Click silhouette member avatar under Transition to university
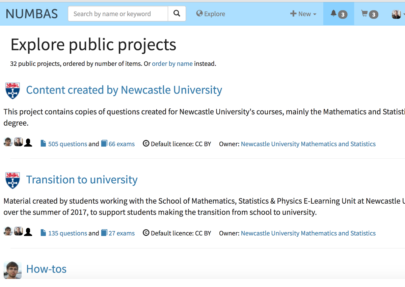Image resolution: width=405 pixels, height=287 pixels. (x=28, y=231)
